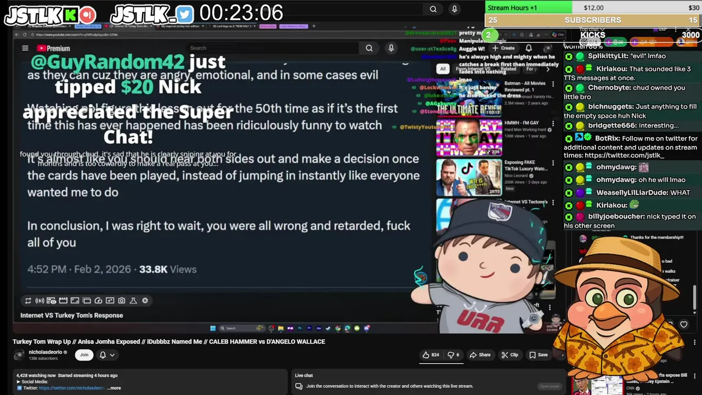Click the YouTube Premium logo
Screen dimensions: 702x395
pos(53,48)
